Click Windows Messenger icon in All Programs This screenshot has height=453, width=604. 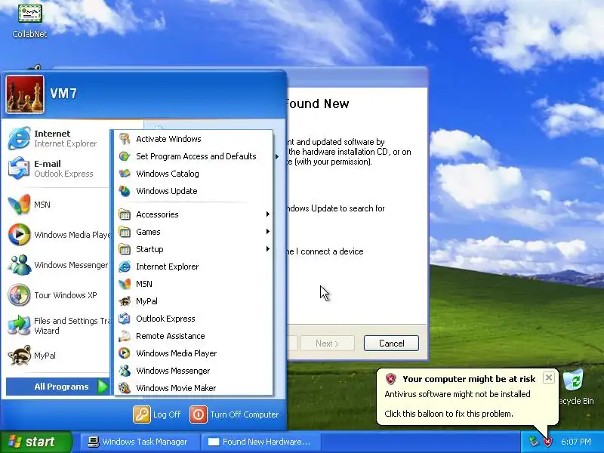click(125, 371)
